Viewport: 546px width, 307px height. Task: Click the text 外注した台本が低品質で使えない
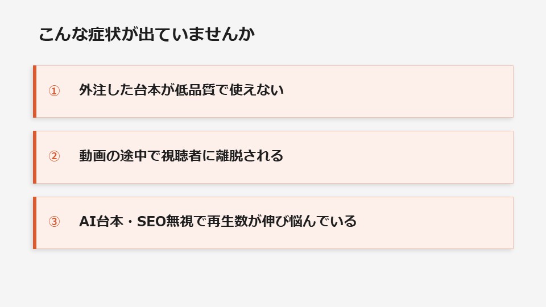pos(181,90)
